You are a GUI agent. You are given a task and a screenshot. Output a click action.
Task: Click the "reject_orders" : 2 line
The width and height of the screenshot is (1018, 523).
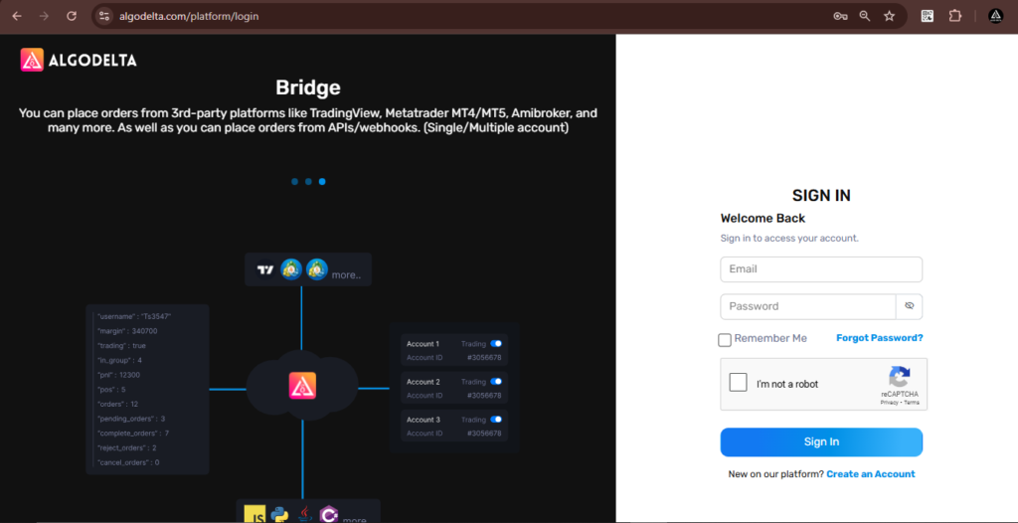(126, 447)
